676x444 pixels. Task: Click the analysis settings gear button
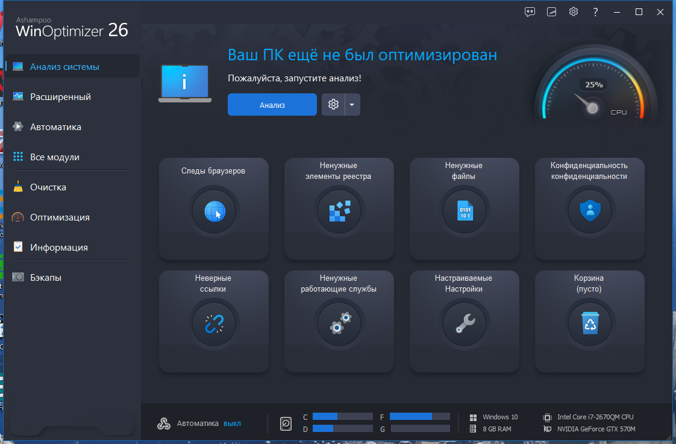333,104
